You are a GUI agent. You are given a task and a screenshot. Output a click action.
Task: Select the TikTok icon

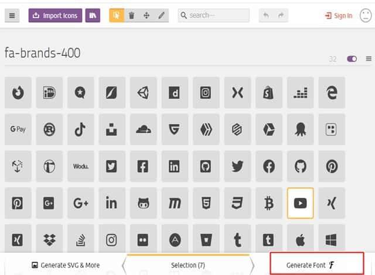tap(81, 129)
